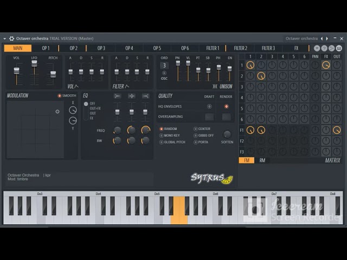
Task: Click the SOFTEN knob
Action: (x=227, y=134)
